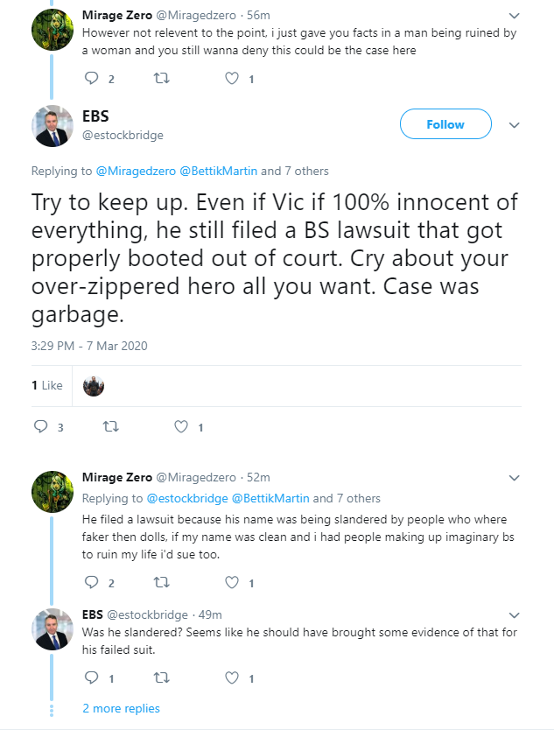This screenshot has height=730, width=554.
Task: View avatar of user who liked tweet
Action: pyautogui.click(x=94, y=386)
